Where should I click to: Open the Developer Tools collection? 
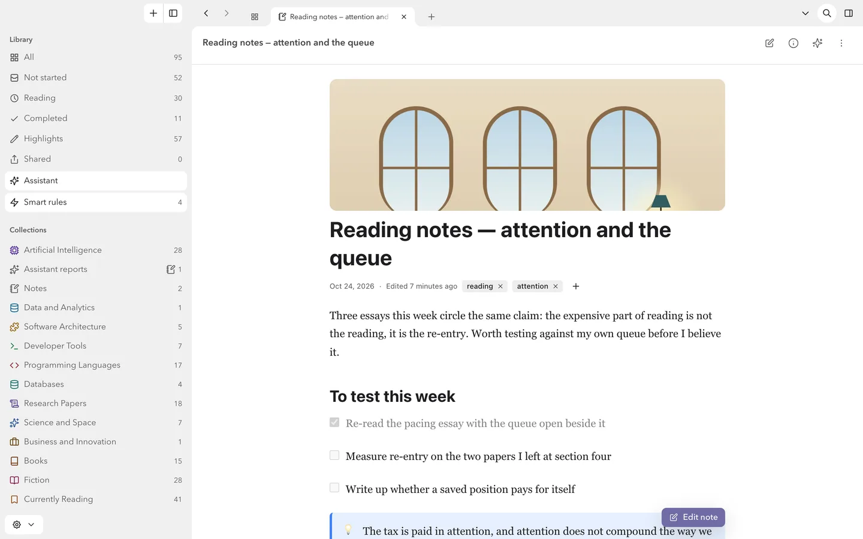tap(96, 346)
